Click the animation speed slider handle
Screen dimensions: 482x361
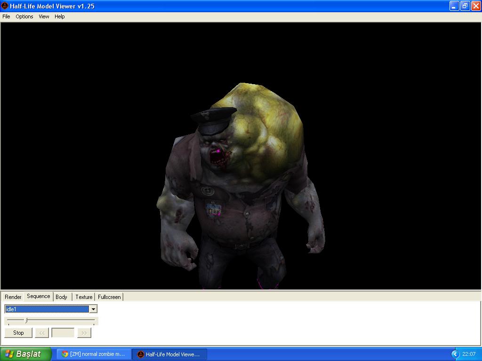[x=26, y=321]
